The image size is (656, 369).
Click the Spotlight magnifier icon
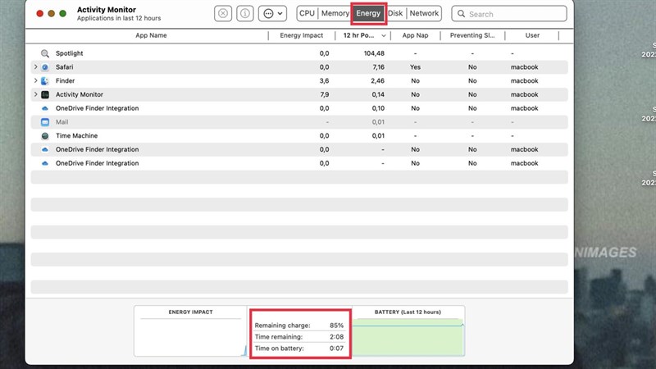click(x=45, y=53)
